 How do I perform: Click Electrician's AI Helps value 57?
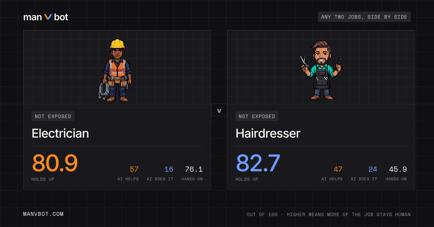[134, 169]
